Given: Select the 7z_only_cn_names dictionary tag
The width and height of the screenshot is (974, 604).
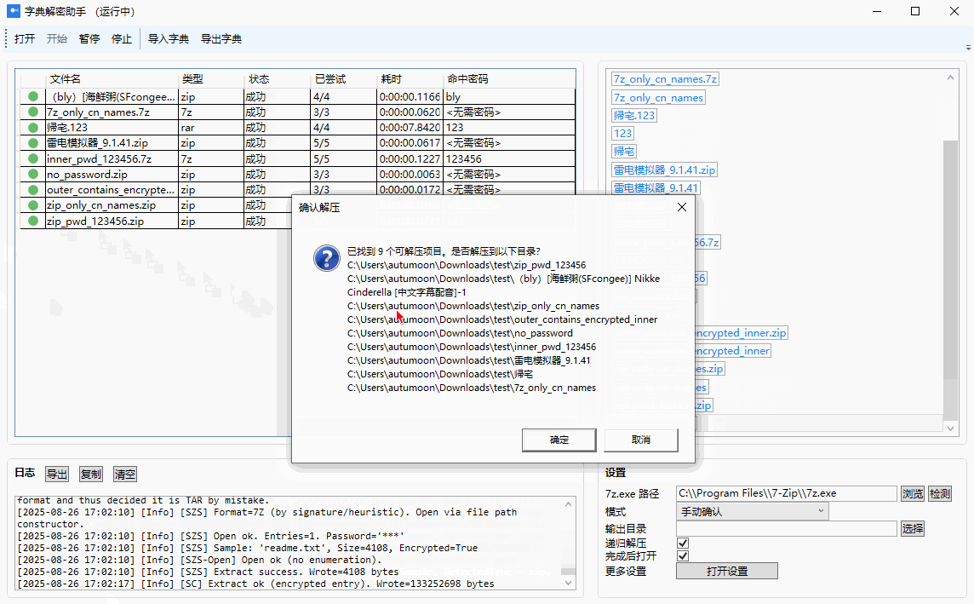Looking at the screenshot, I should pyautogui.click(x=658, y=98).
